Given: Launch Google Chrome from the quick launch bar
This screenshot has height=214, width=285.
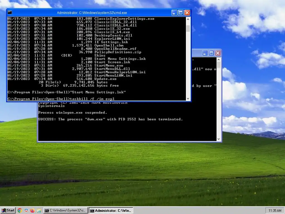Looking at the screenshot, I should pos(20,211).
